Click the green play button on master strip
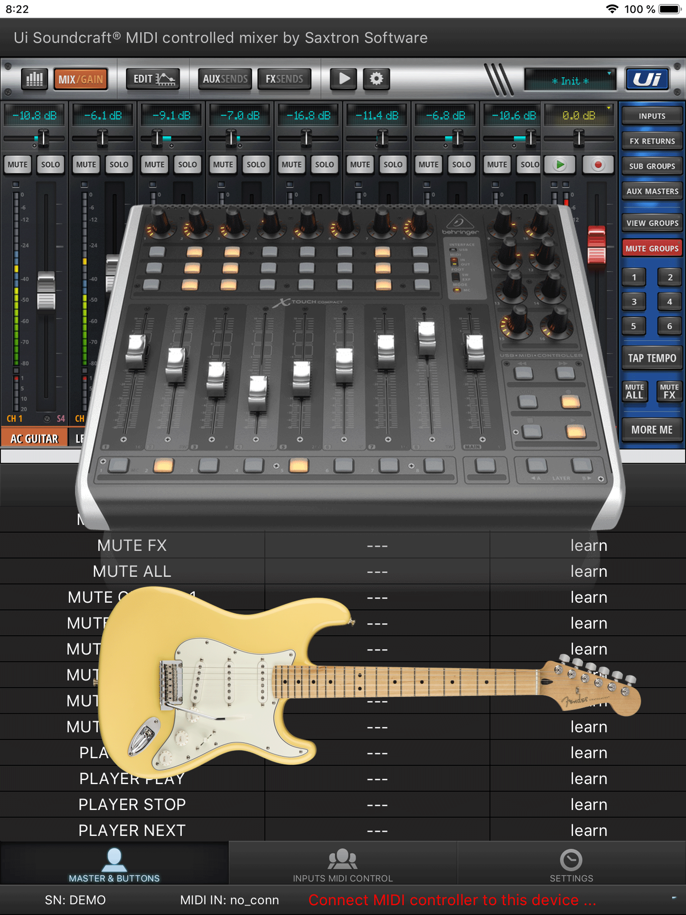686x915 pixels. coord(560,165)
